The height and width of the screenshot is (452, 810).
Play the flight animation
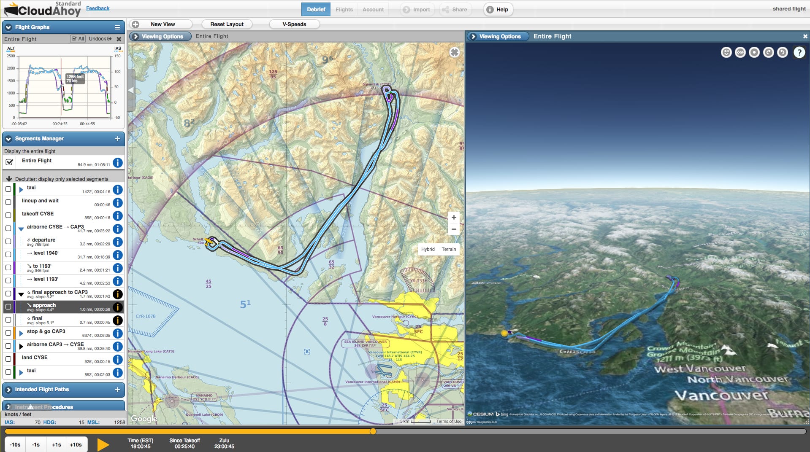click(x=103, y=444)
